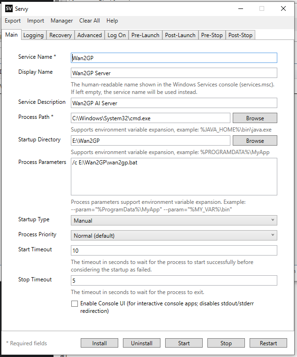Start the service with Start button
The image size is (297, 357).
coord(184,343)
